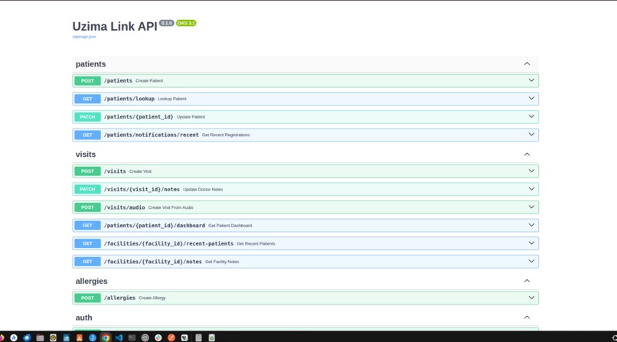Screen dimensions: 617x342
Task: Click GET badge for recent-patients endpoint
Action: (x=87, y=243)
